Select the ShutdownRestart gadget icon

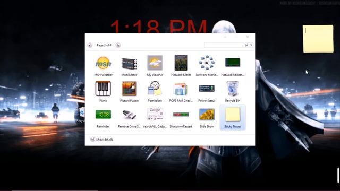[x=181, y=115]
